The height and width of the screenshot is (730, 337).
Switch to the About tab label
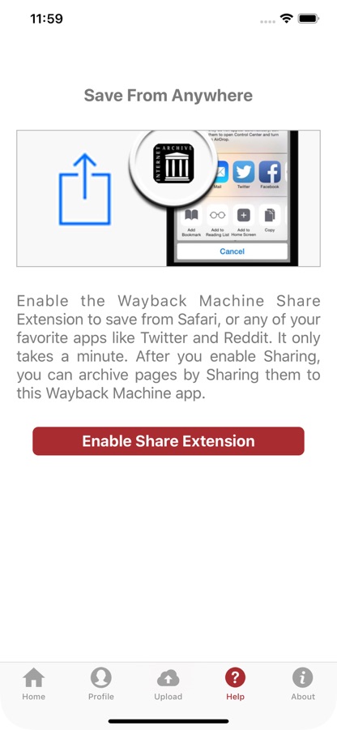pos(303,697)
